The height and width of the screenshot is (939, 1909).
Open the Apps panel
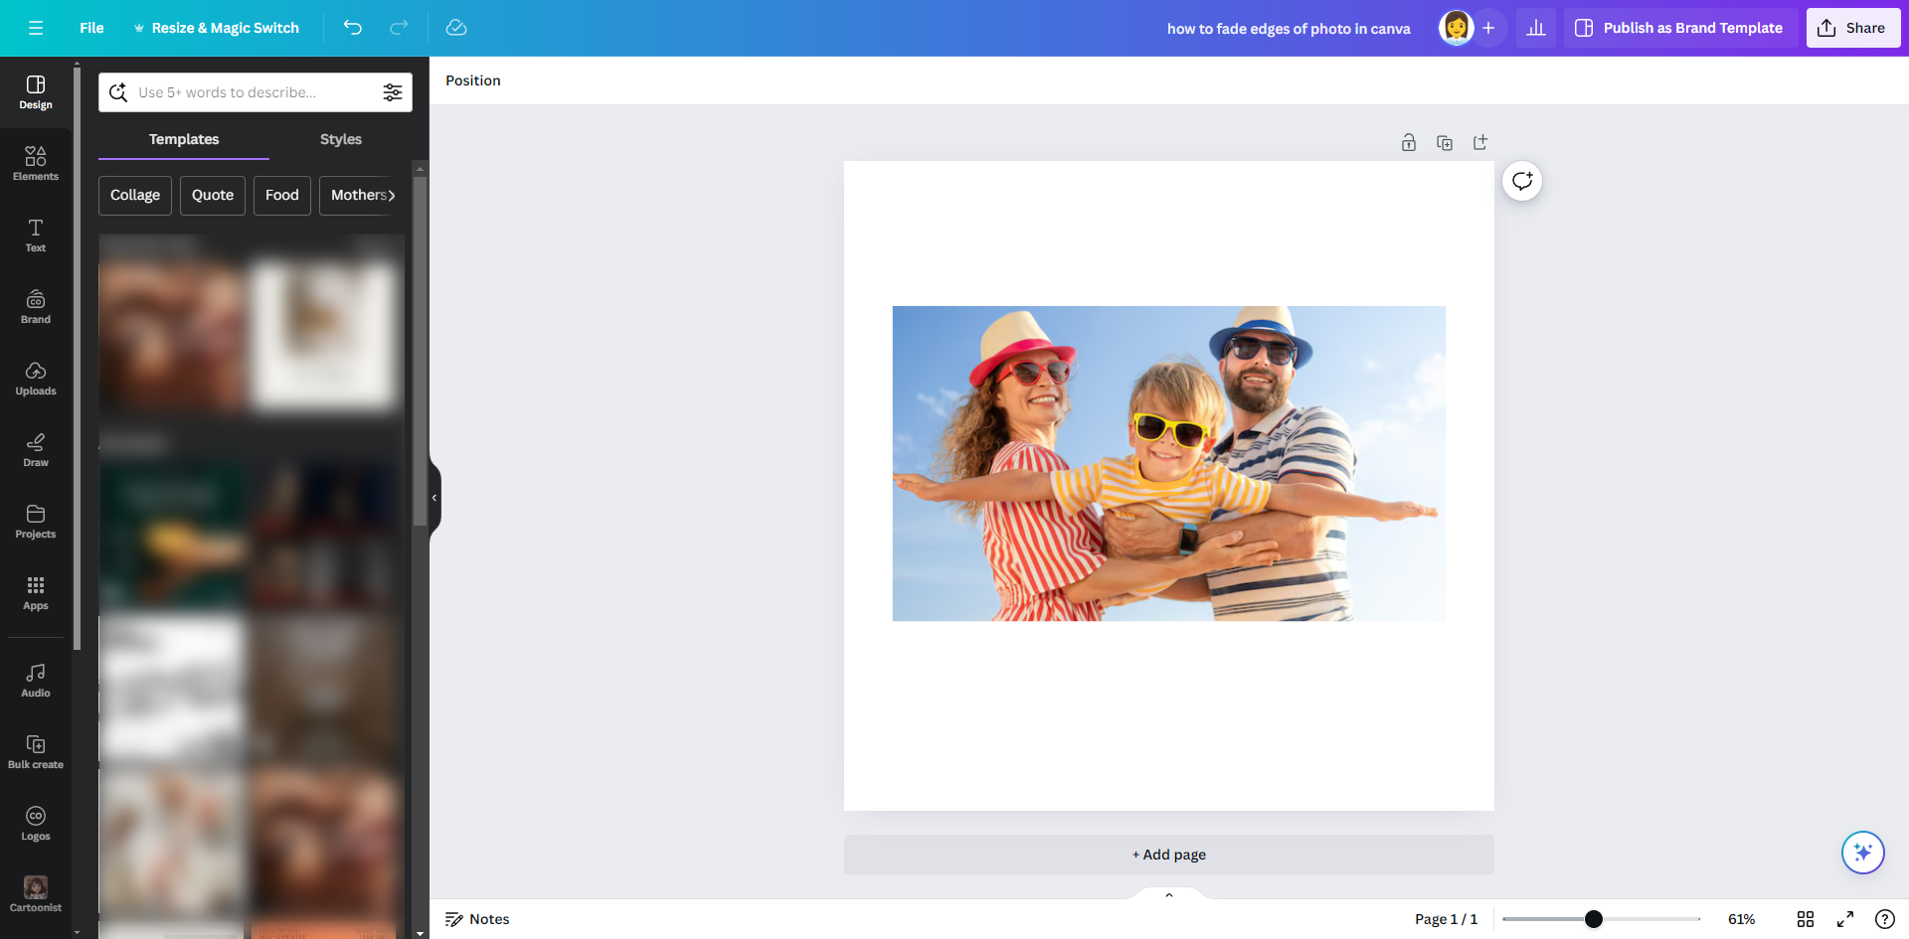(36, 593)
